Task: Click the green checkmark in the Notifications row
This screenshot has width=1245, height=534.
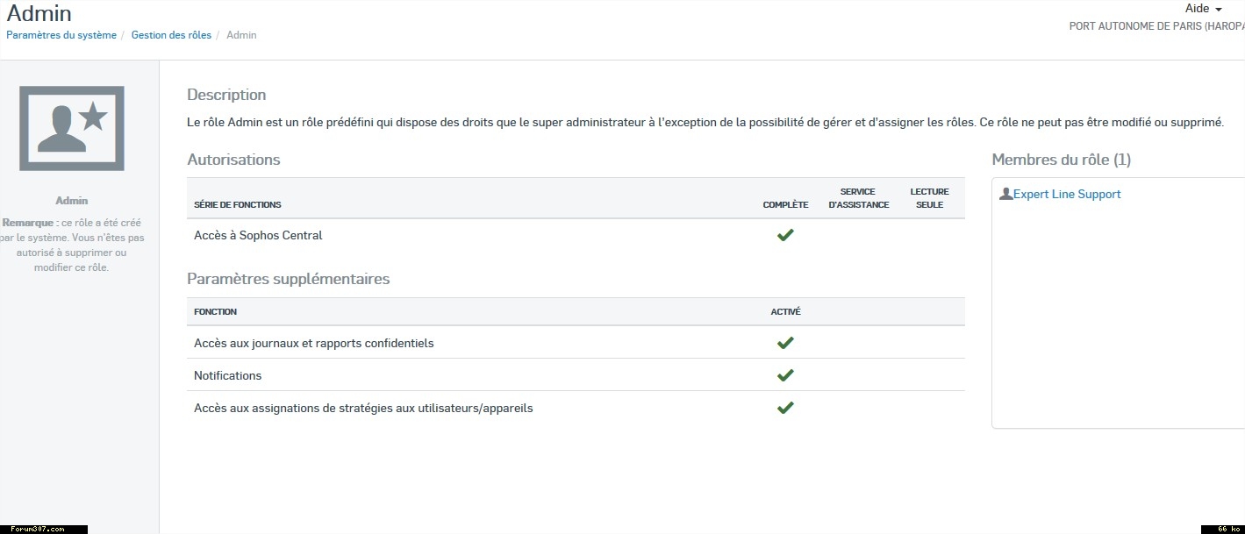Action: (x=785, y=375)
